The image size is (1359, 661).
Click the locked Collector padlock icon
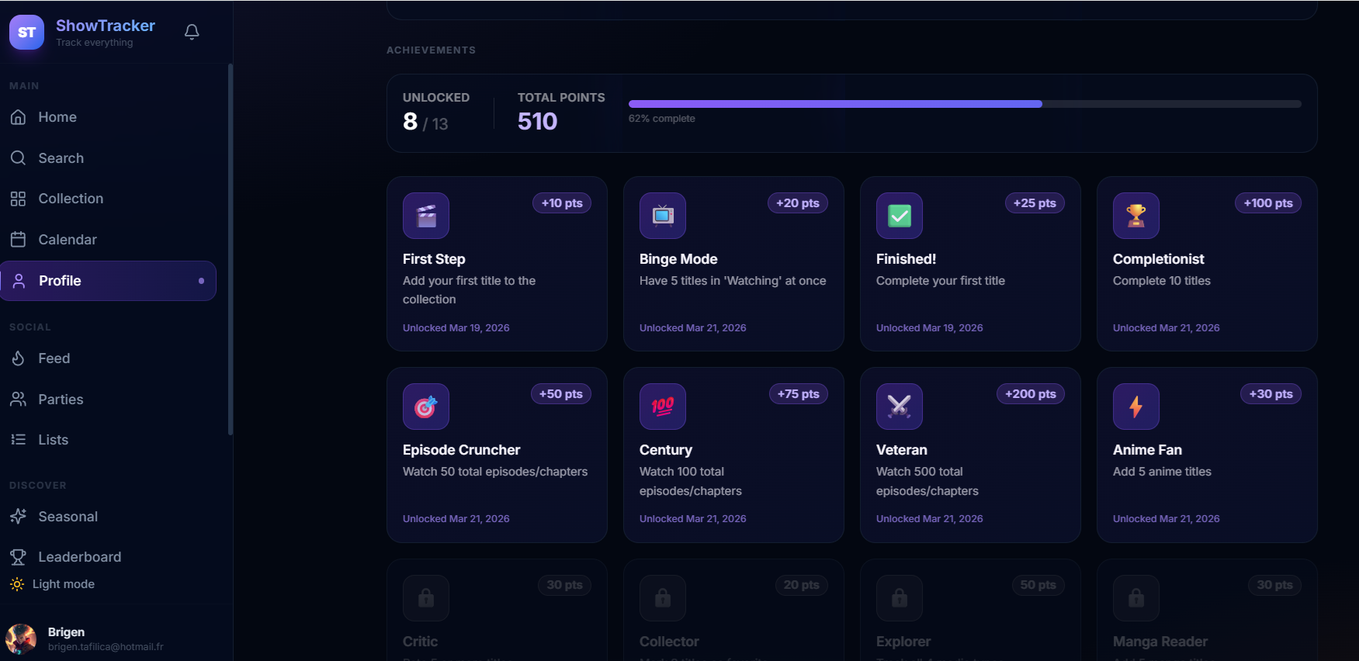pos(663,598)
